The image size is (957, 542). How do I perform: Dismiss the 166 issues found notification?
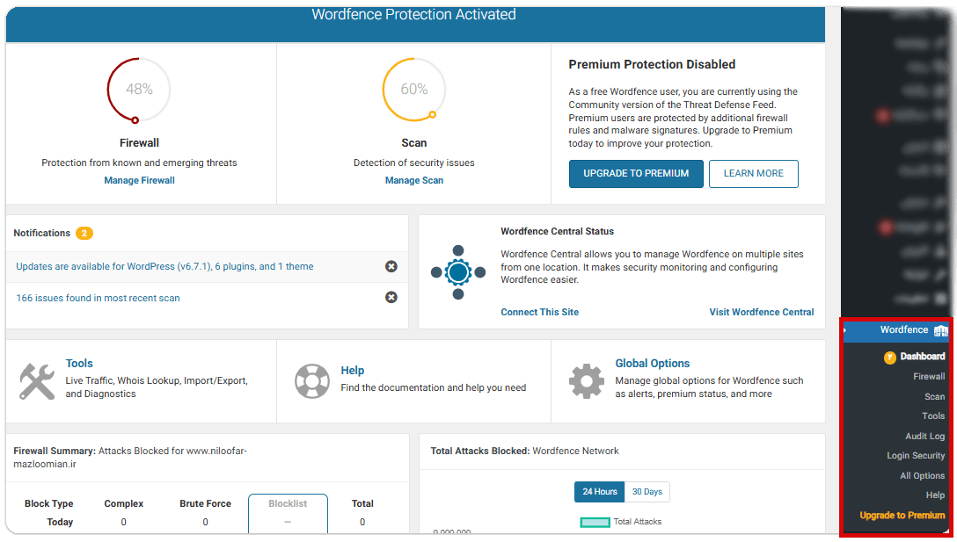click(x=391, y=298)
